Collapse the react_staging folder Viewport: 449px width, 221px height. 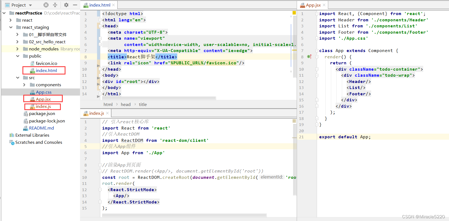click(11, 27)
